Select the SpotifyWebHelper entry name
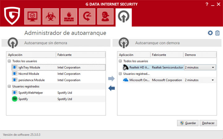Screen dimensions: 223x139 pos(31,93)
